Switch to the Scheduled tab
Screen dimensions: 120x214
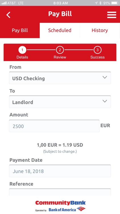[60, 30]
